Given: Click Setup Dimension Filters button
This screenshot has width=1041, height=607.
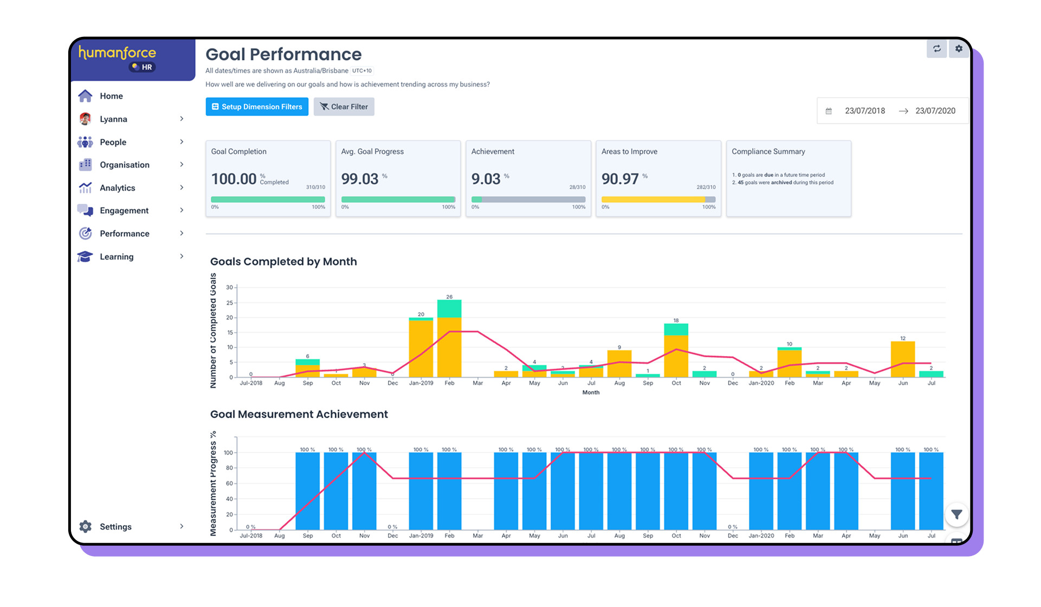Looking at the screenshot, I should tap(257, 107).
